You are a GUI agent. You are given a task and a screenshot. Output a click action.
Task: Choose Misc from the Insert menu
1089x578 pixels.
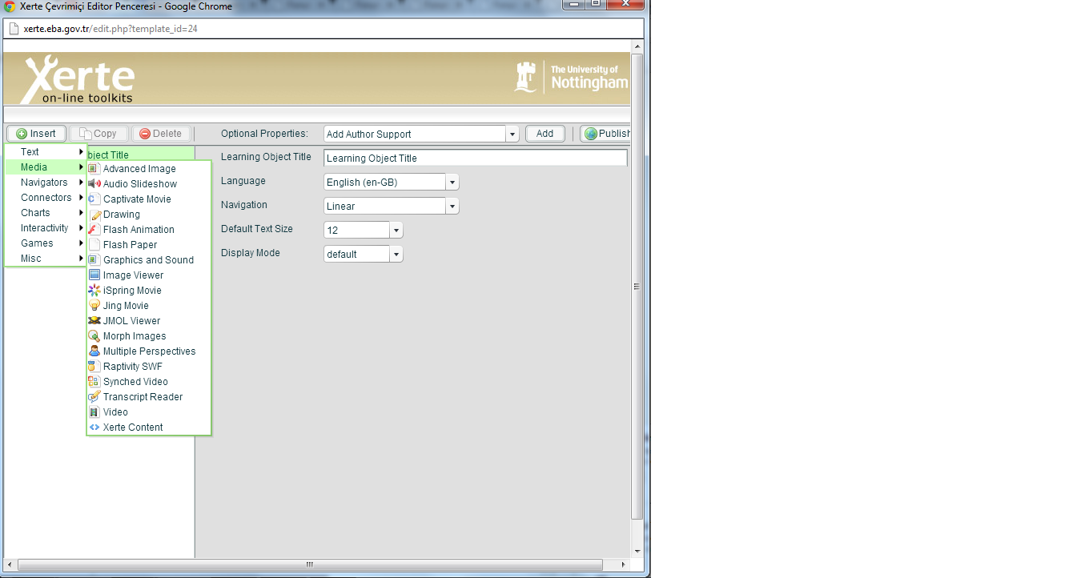click(46, 259)
